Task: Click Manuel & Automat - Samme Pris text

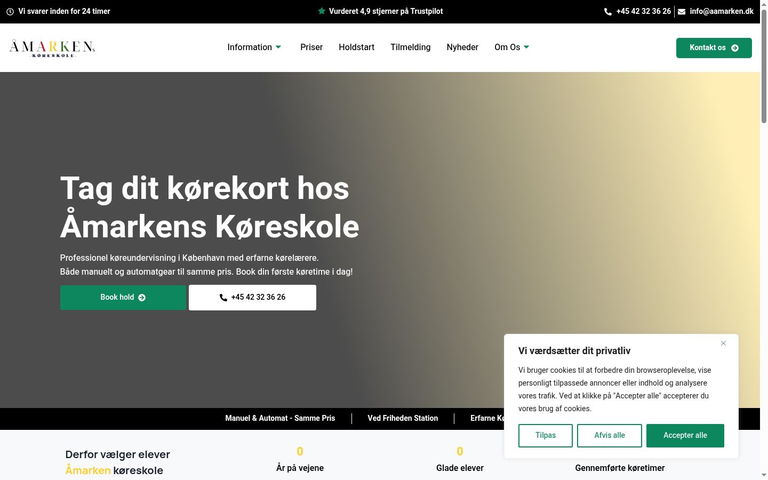Action: tap(280, 418)
